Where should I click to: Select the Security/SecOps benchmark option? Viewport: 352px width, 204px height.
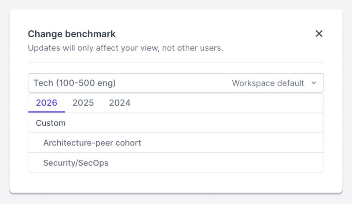tap(76, 163)
